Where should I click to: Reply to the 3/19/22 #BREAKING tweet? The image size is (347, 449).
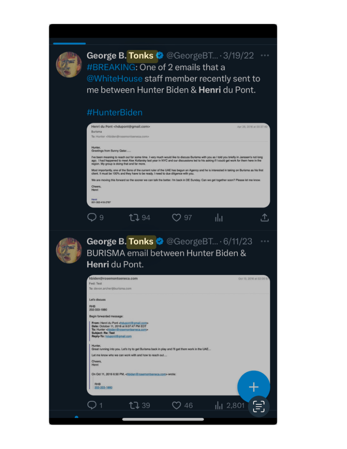tap(91, 218)
